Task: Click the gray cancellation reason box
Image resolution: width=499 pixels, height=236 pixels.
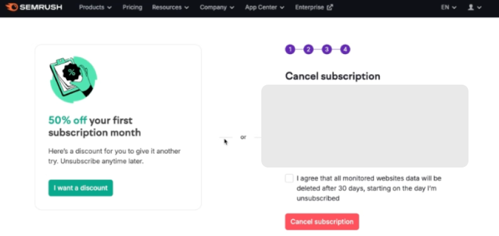Action: (x=364, y=126)
